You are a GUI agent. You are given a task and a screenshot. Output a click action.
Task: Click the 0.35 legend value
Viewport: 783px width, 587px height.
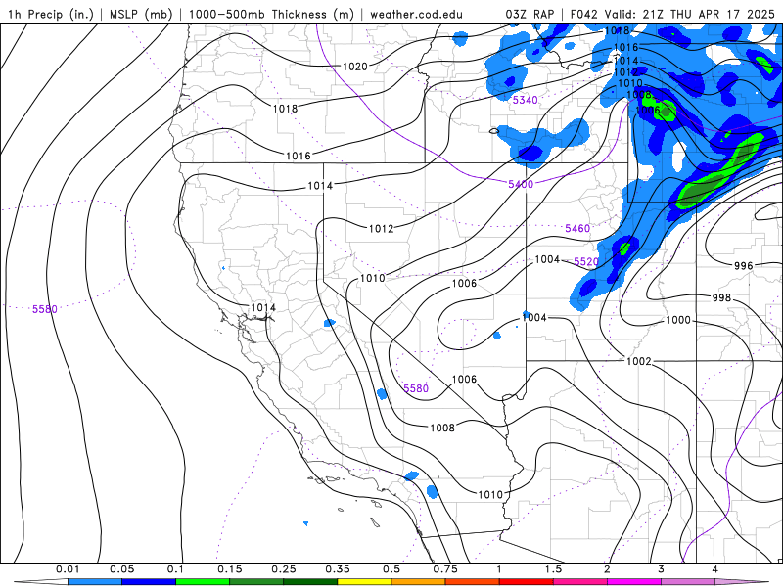point(338,569)
